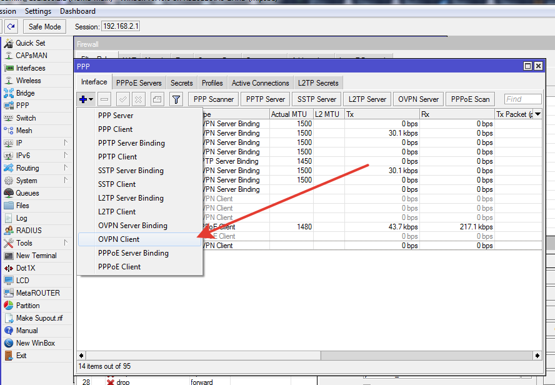Click the remove (minus) toolbar button
This screenshot has height=385, width=555.
tap(104, 99)
